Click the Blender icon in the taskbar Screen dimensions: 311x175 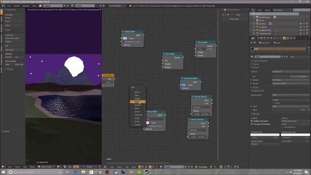coord(131,172)
